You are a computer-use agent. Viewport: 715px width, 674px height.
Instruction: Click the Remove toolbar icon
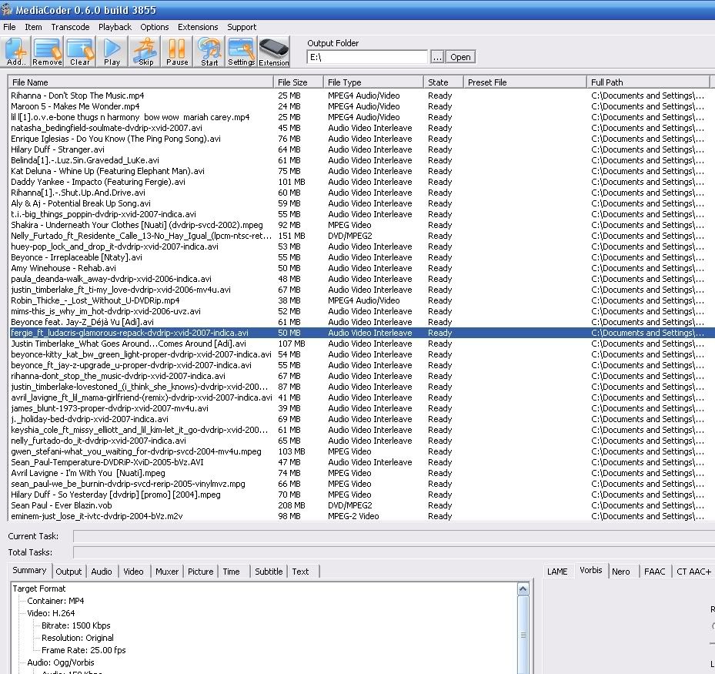tap(47, 52)
